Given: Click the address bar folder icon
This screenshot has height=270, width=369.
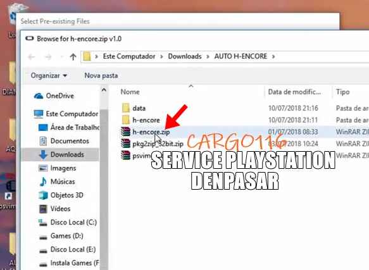Looking at the screenshot, I should coord(87,56).
